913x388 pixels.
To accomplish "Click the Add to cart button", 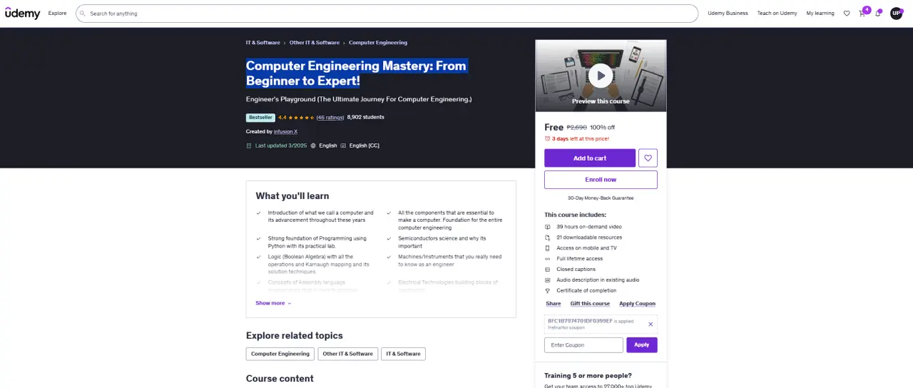I will 590,158.
